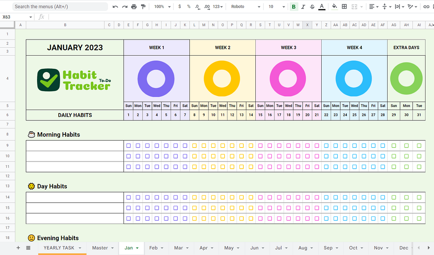The height and width of the screenshot is (255, 434).
Task: Switch to the Jun sheet
Action: pyautogui.click(x=254, y=248)
